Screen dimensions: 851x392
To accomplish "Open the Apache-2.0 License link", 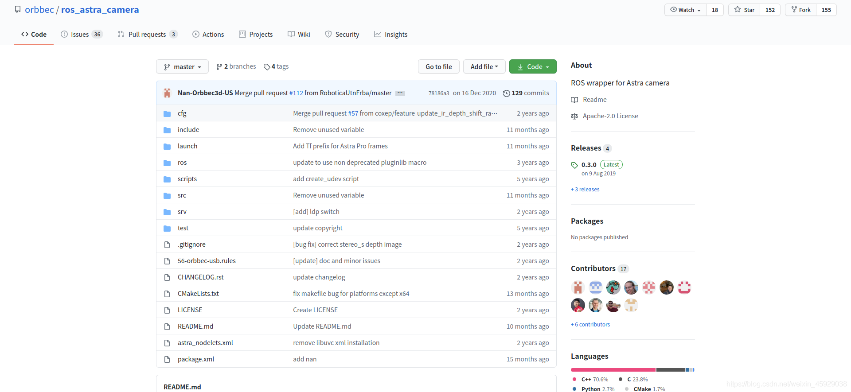I will click(x=610, y=116).
